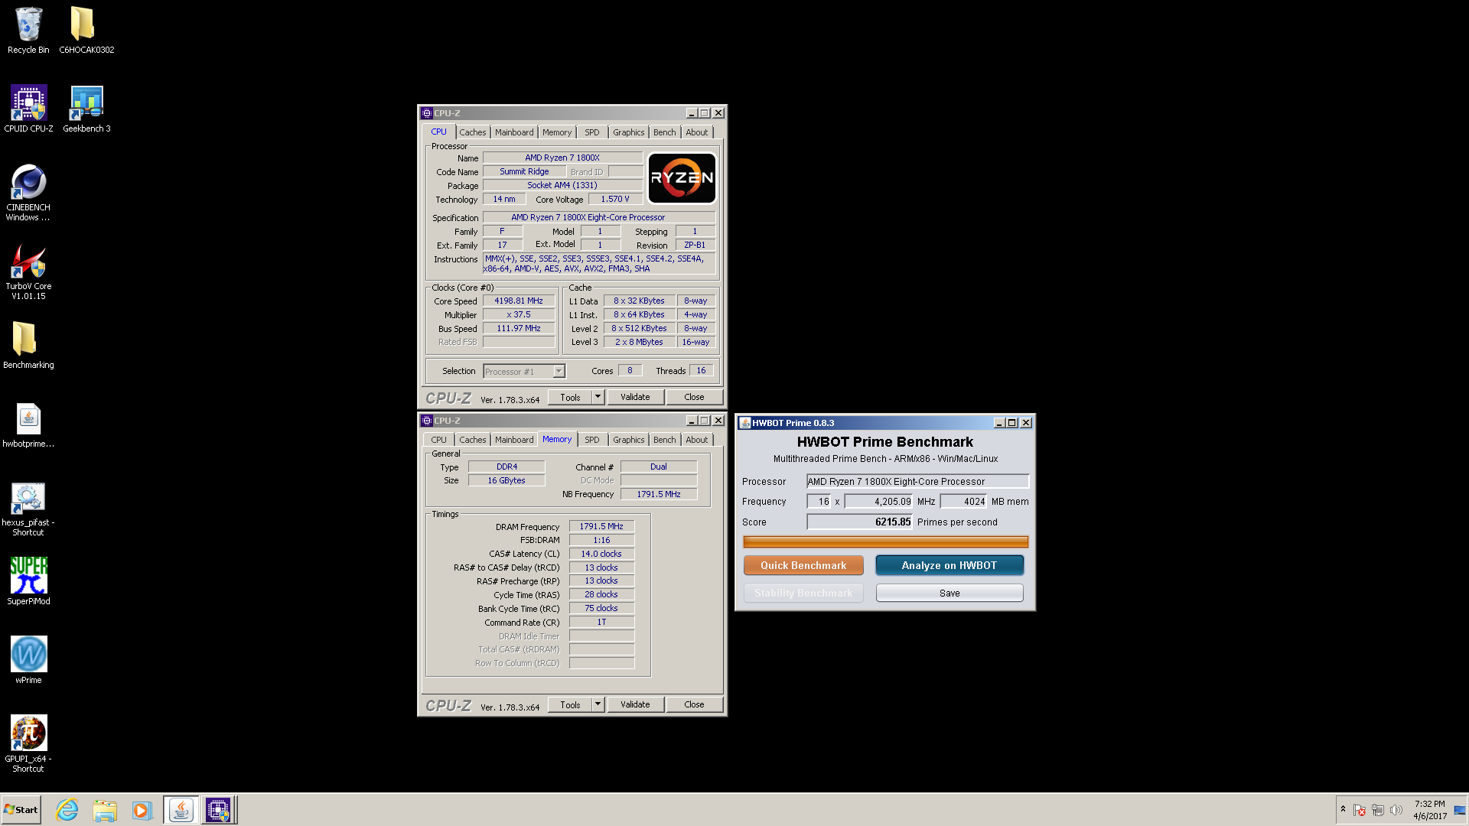The width and height of the screenshot is (1469, 826).
Task: Open volume speaker tray icon
Action: 1396,810
